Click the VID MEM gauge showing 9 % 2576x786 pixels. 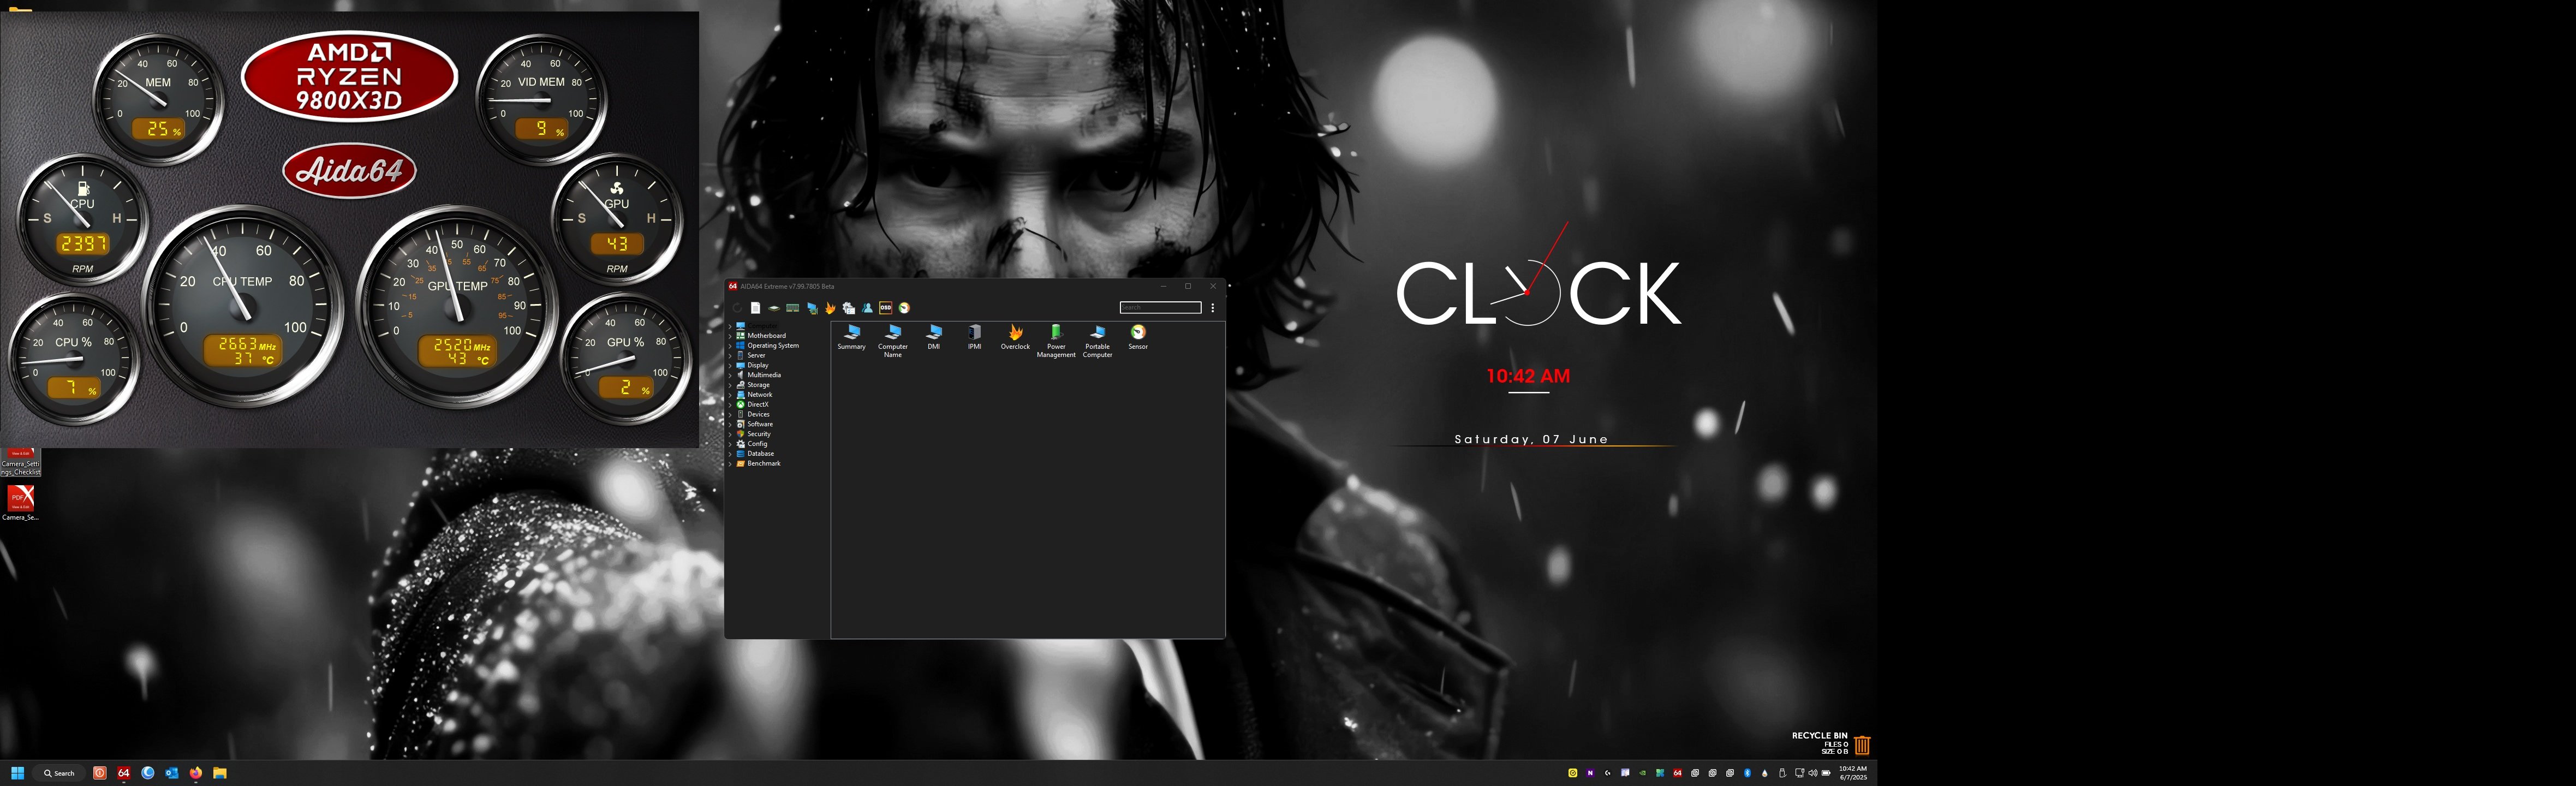coord(542,99)
